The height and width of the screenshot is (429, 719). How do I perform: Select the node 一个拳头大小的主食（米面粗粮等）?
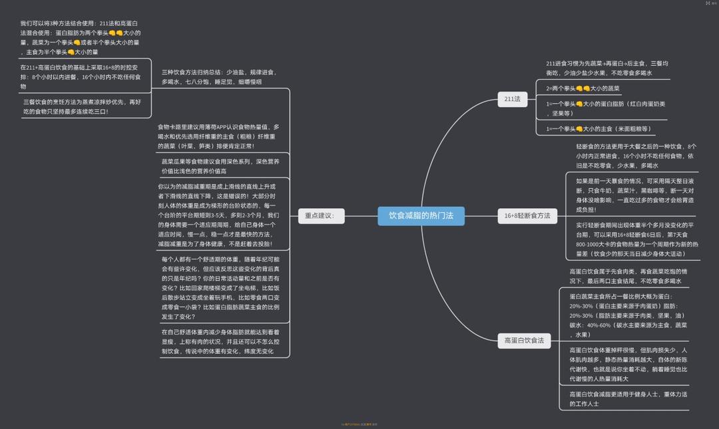(x=599, y=129)
